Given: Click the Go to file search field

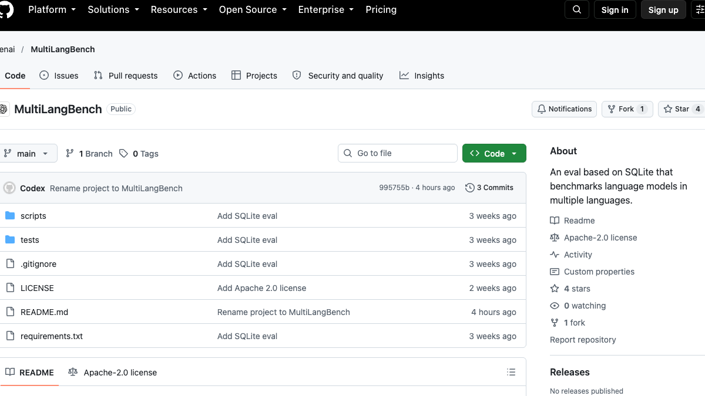Looking at the screenshot, I should coord(398,153).
